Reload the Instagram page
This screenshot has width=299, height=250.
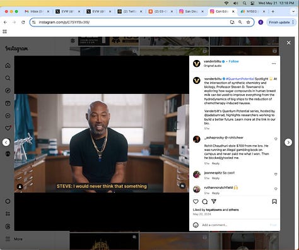[23, 22]
